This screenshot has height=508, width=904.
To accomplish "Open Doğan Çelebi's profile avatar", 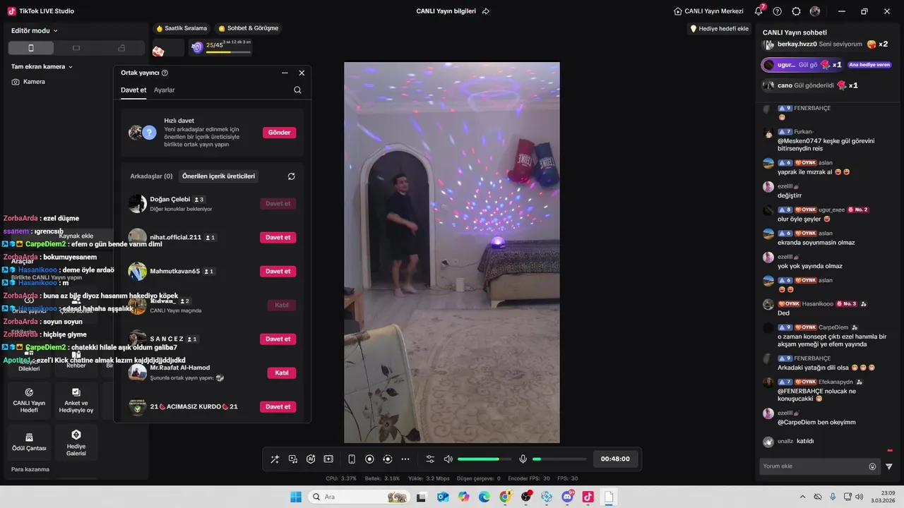I will (138, 204).
